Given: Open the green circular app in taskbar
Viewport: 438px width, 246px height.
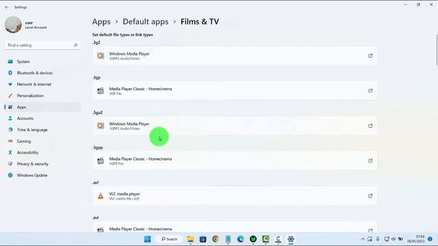Looking at the screenshot, I should point(253,239).
